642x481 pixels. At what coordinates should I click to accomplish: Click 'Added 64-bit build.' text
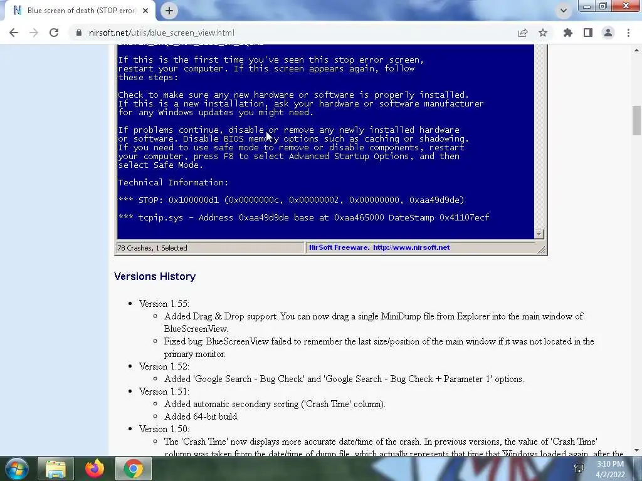pyautogui.click(x=201, y=416)
